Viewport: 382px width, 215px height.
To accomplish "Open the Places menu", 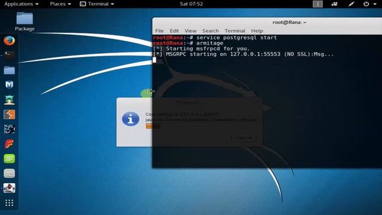I will pyautogui.click(x=60, y=4).
